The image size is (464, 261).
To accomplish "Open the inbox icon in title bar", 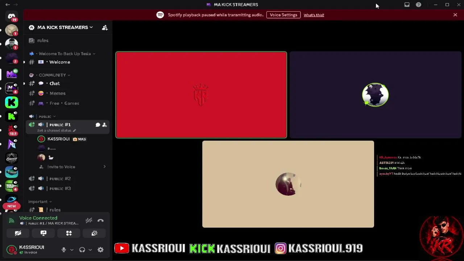I will (x=407, y=5).
